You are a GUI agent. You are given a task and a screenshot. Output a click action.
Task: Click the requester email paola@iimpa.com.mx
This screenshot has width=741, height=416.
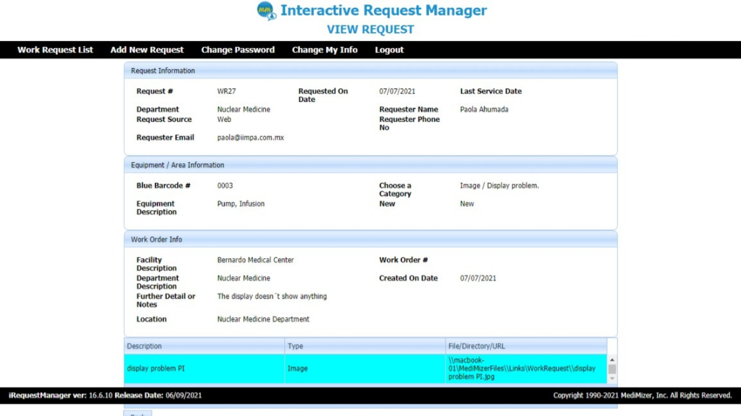[x=250, y=138]
